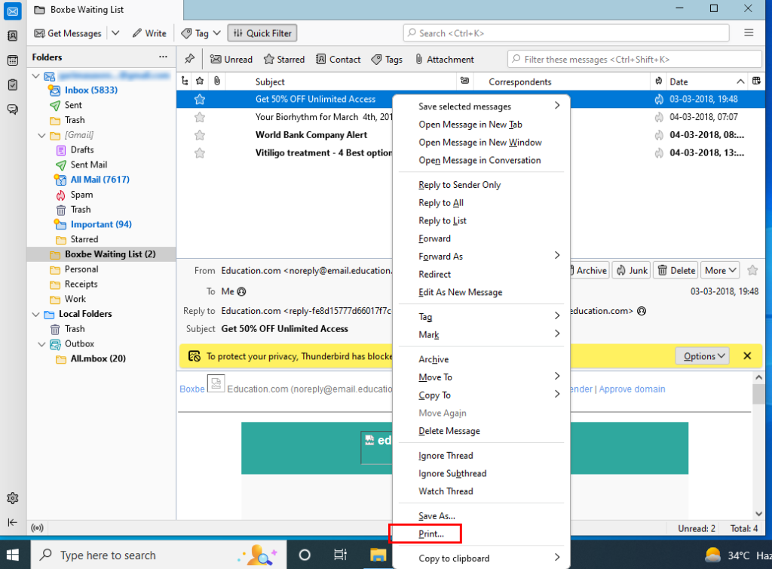Viewport: 772px width, 569px height.
Task: Collapse the spaces toolbar arrow icon
Action: [x=12, y=522]
